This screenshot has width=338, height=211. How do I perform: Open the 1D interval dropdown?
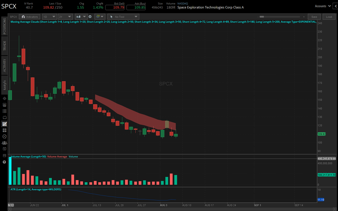(x=49, y=17)
